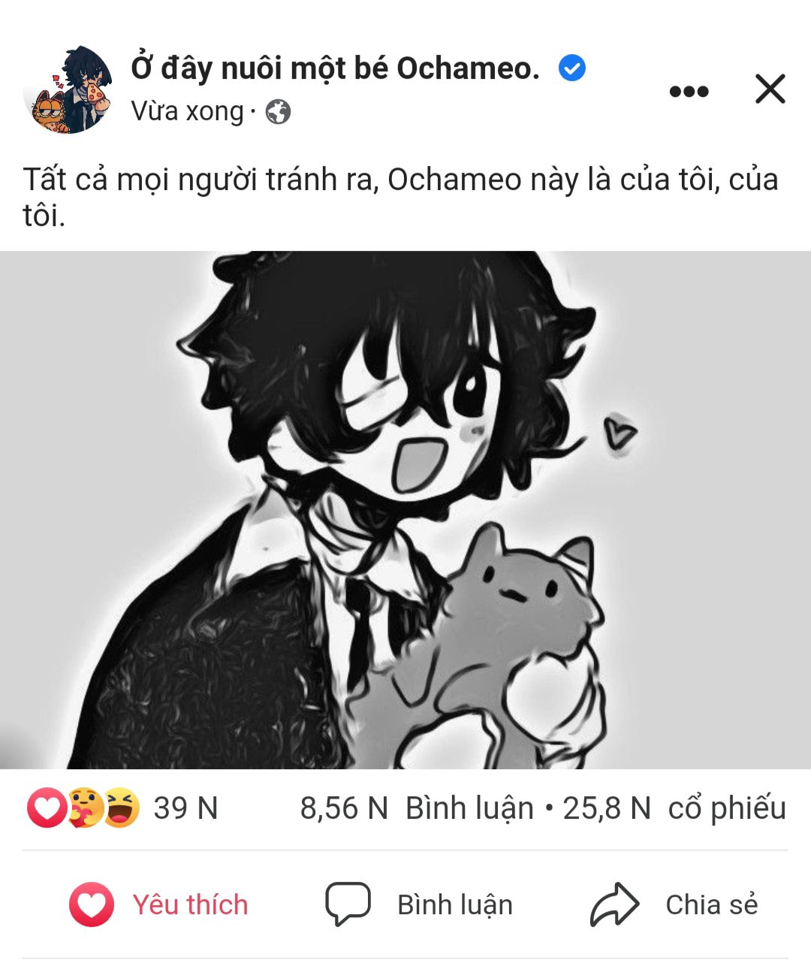
Task: Tap the Vừa xong timestamp
Action: click(x=188, y=111)
